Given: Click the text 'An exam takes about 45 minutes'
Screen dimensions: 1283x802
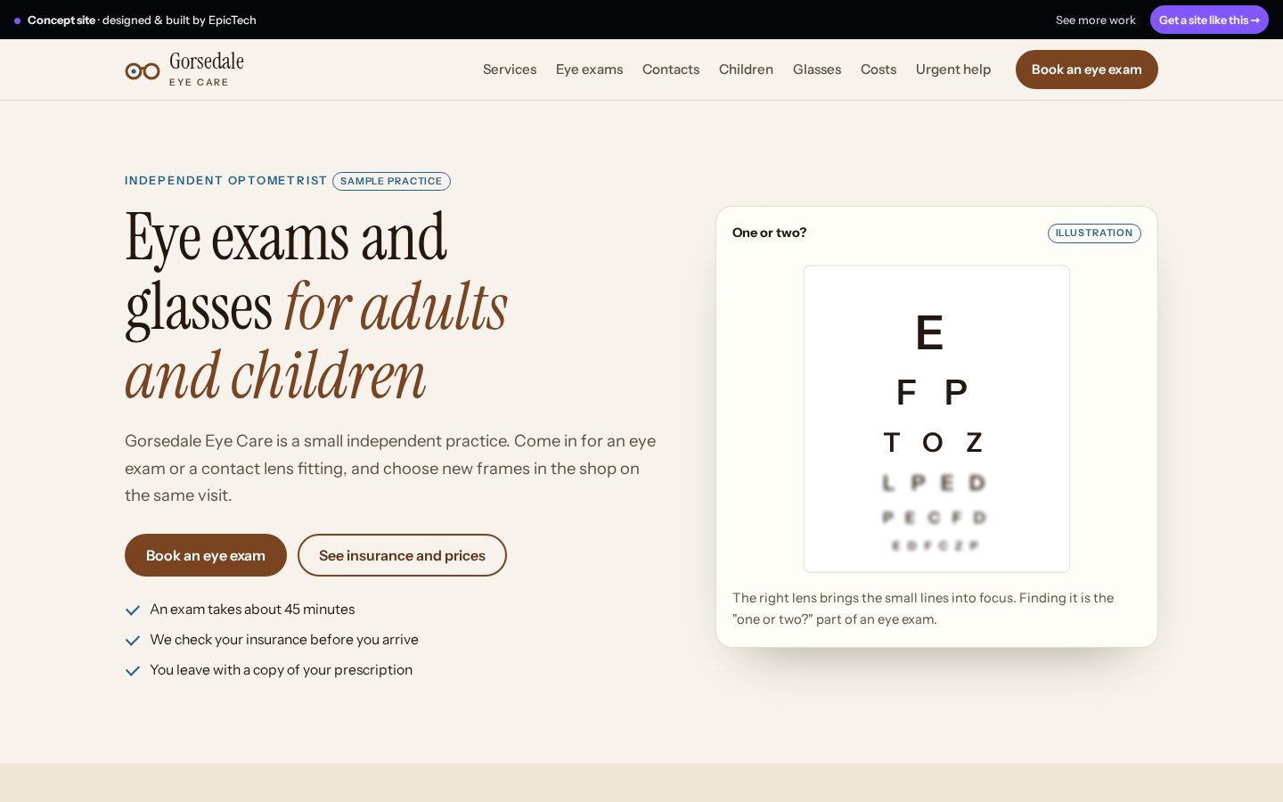Looking at the screenshot, I should coord(253,610).
